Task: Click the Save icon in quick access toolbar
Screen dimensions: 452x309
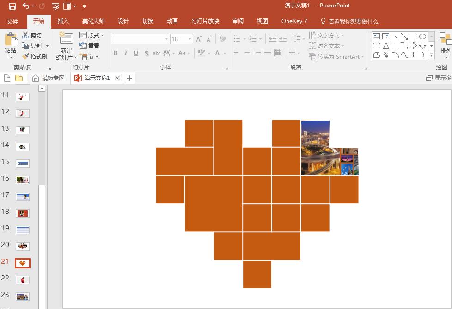Action: (12, 6)
